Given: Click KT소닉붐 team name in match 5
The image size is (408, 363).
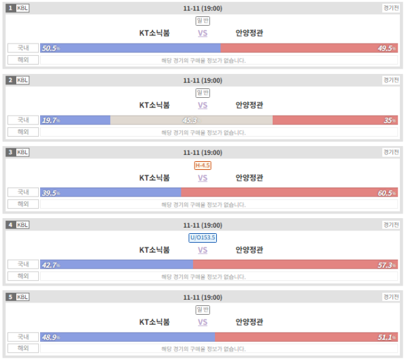Looking at the screenshot, I should pos(154,322).
